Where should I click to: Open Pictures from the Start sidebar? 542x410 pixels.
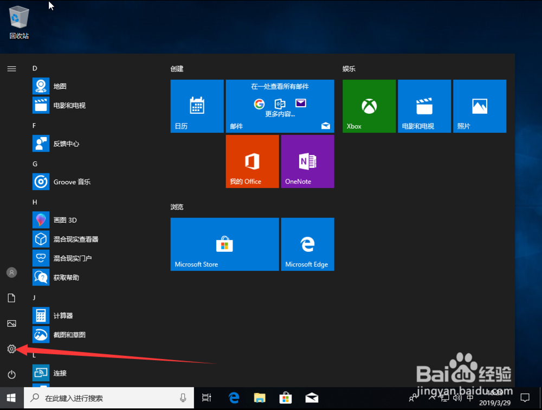pos(12,323)
